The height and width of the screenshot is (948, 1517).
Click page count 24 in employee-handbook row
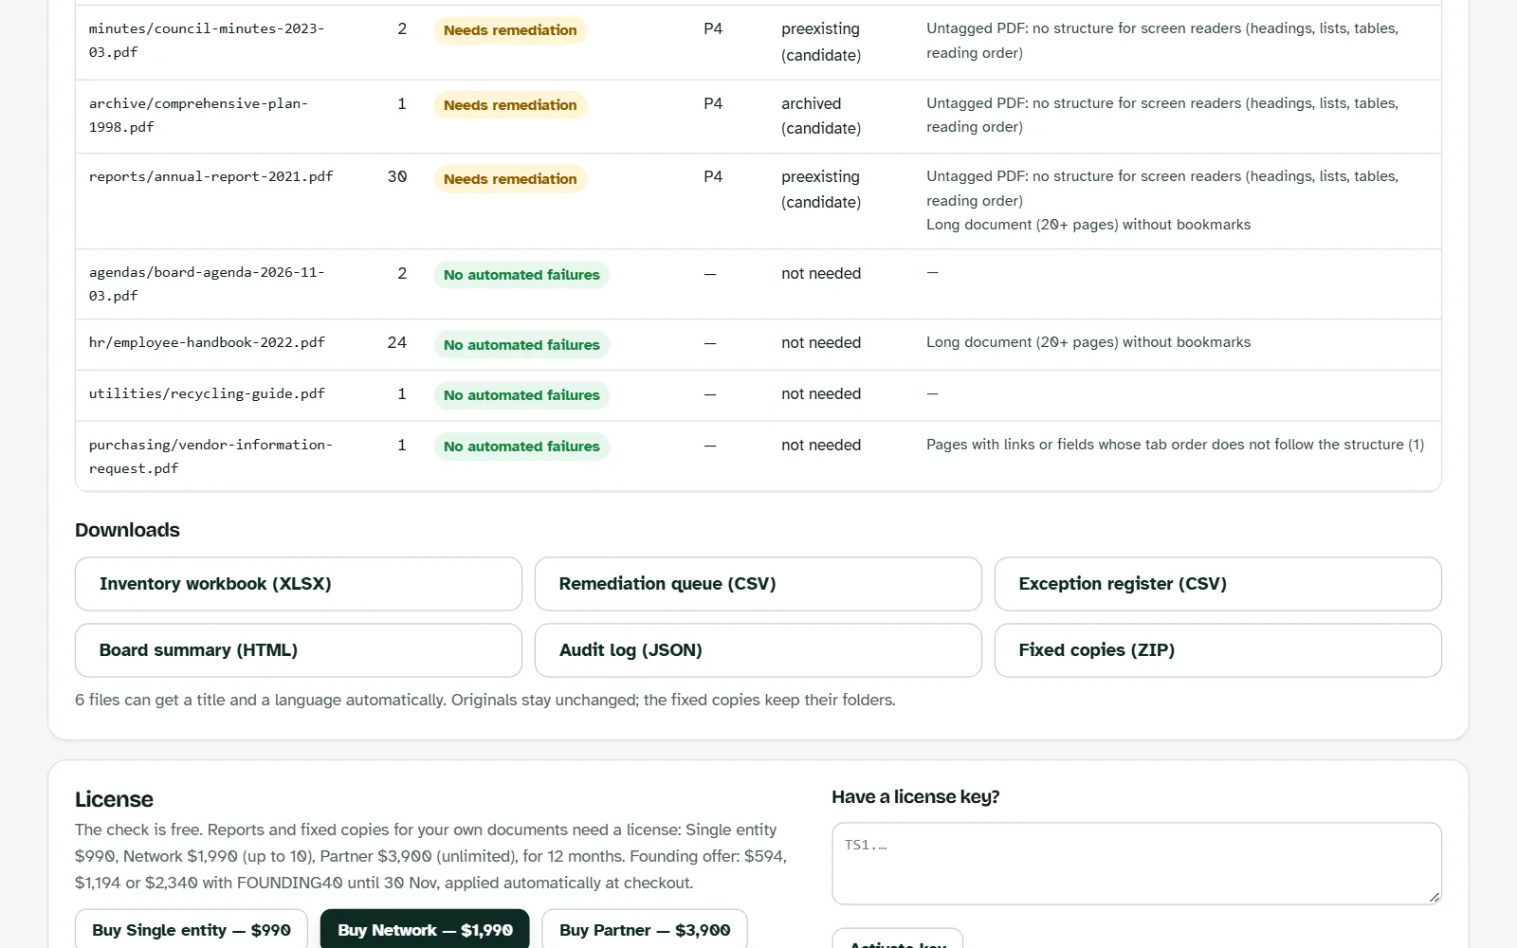point(397,342)
